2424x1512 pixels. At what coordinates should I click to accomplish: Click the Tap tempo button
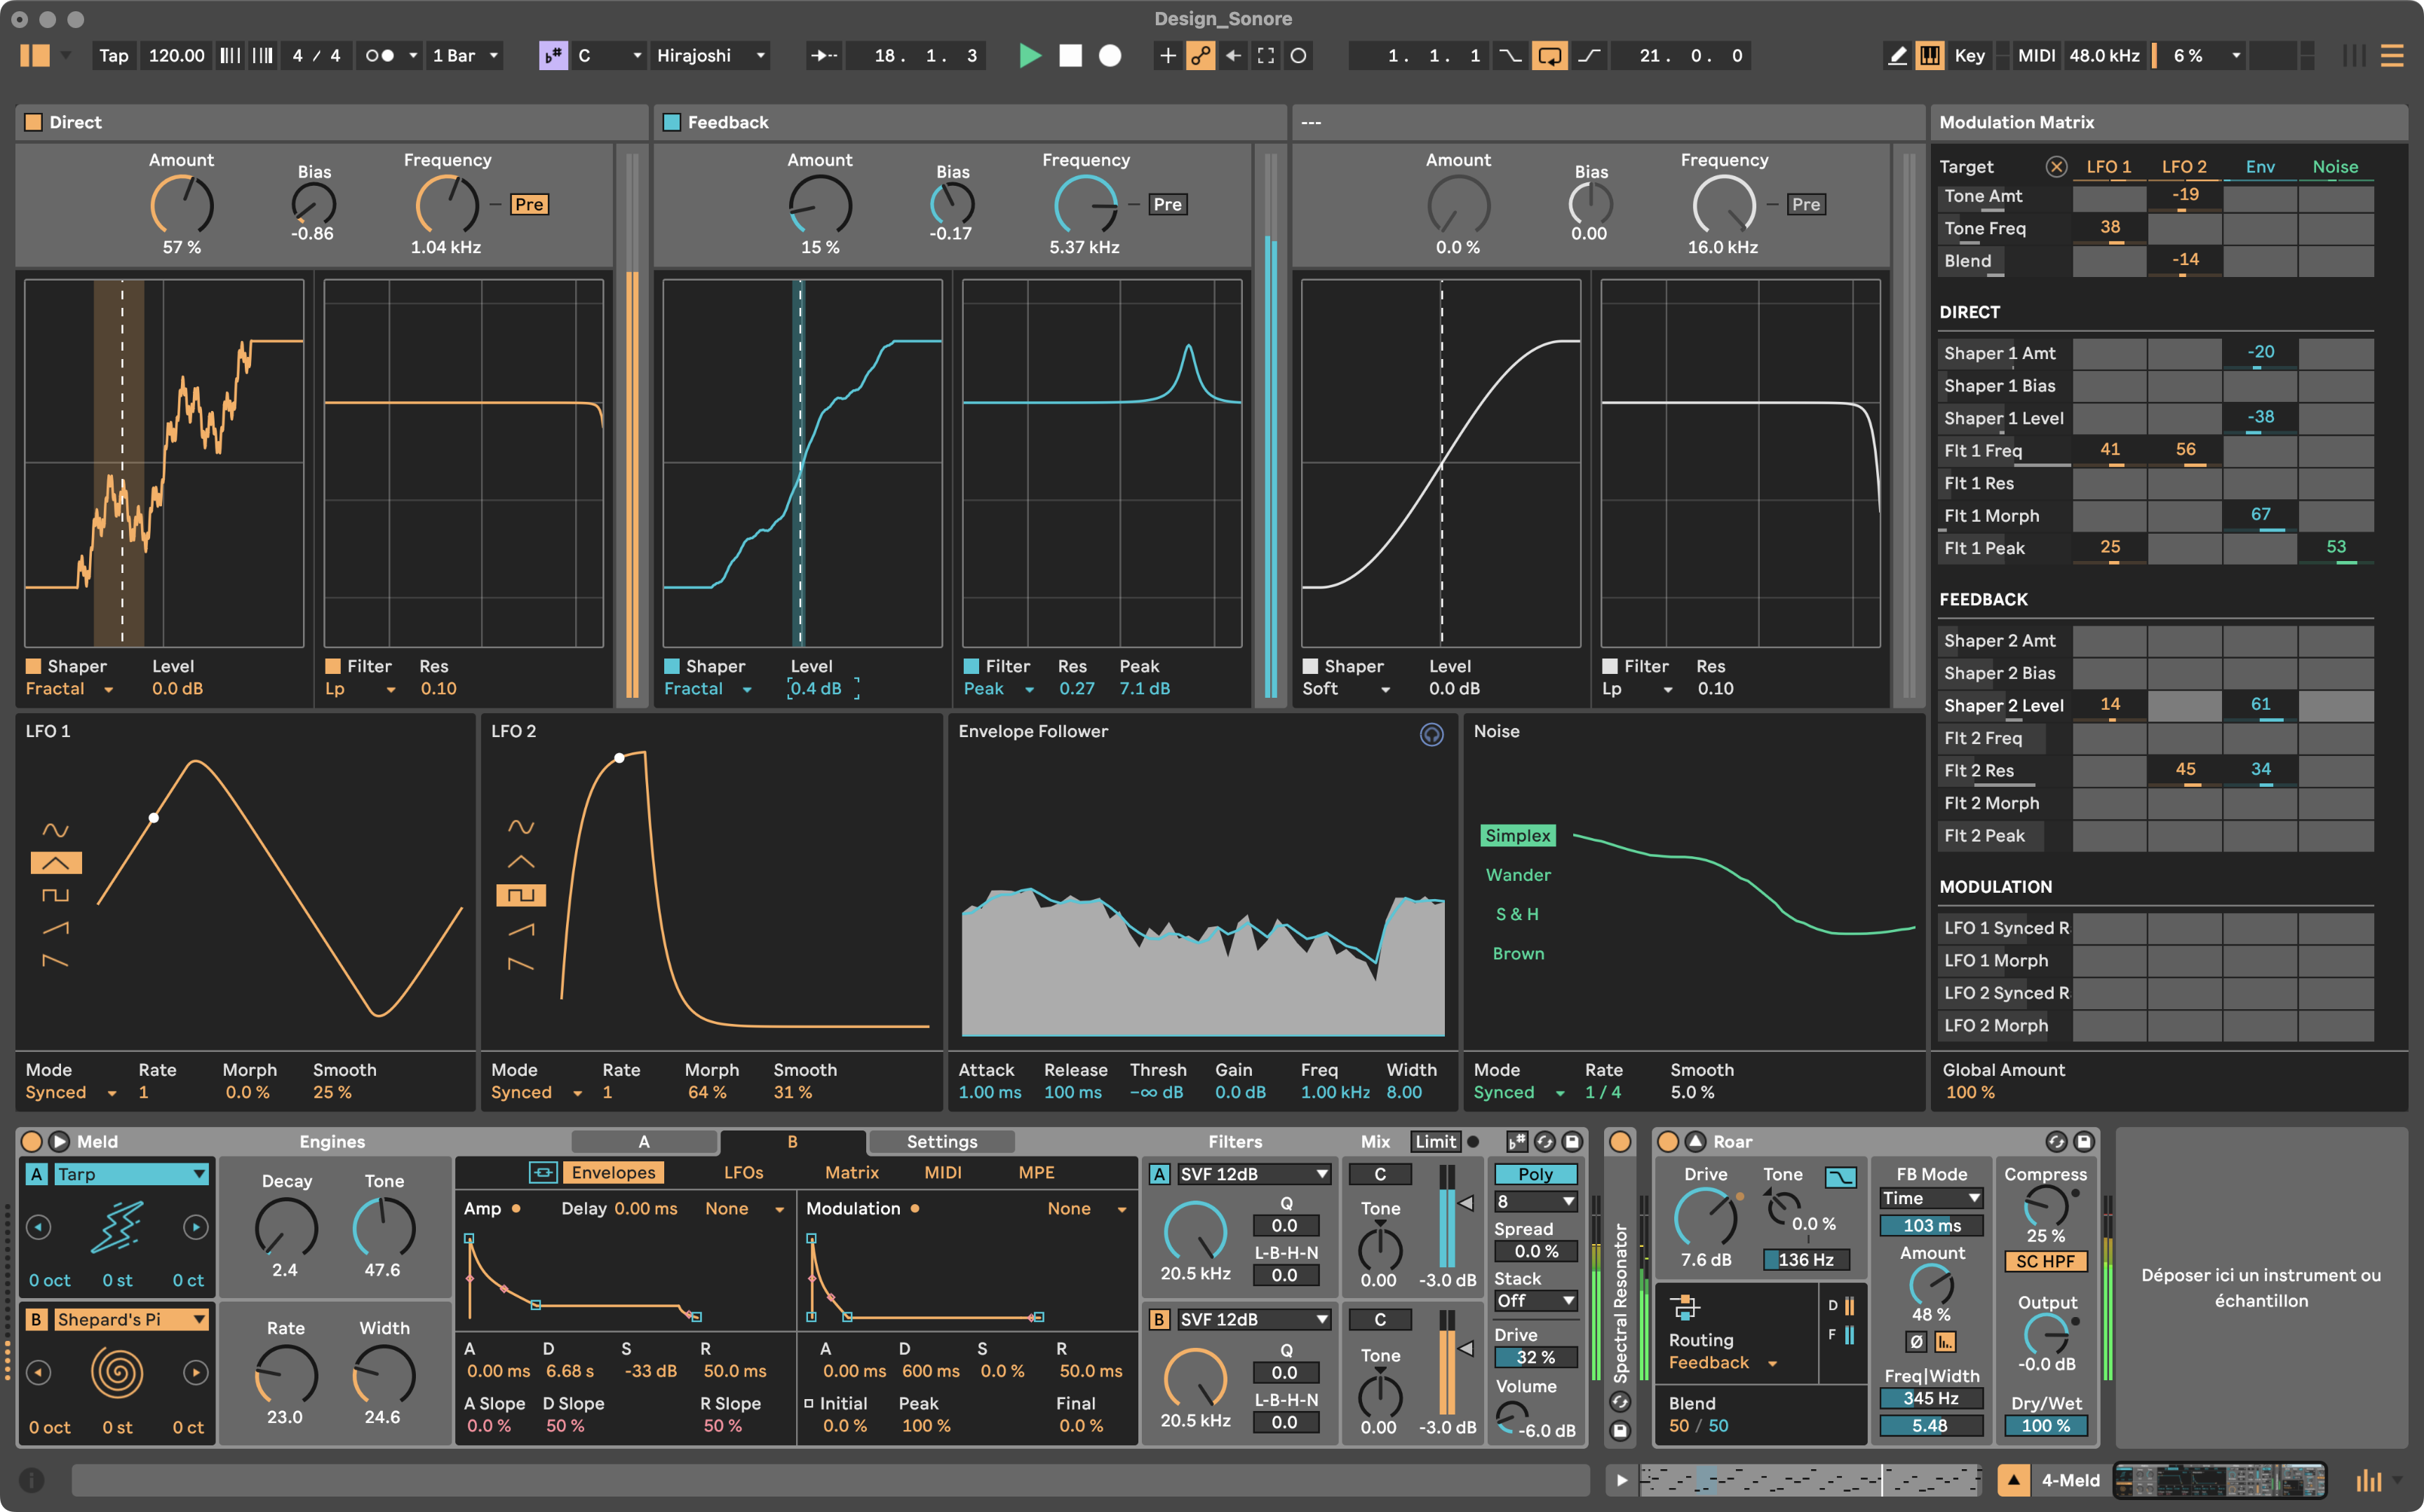tap(114, 56)
